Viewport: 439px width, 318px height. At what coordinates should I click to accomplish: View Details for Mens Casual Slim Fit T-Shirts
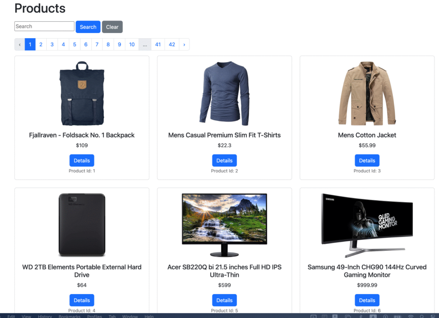[x=224, y=161]
